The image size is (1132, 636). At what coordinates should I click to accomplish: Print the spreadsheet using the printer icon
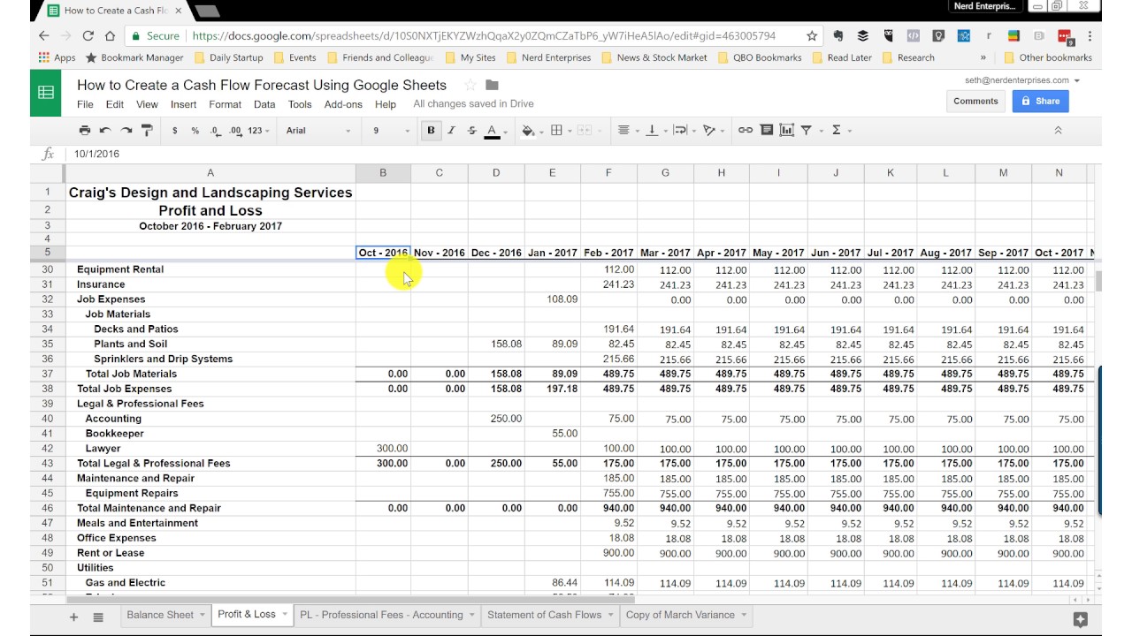[85, 130]
